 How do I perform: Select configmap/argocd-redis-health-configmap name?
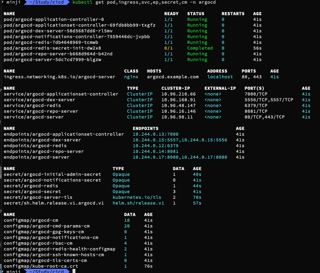point(59,249)
